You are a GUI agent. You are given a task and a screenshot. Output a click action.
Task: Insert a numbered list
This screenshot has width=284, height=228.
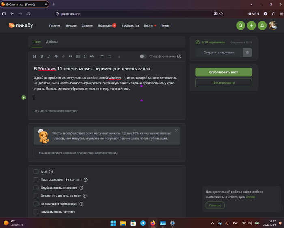click(x=109, y=57)
